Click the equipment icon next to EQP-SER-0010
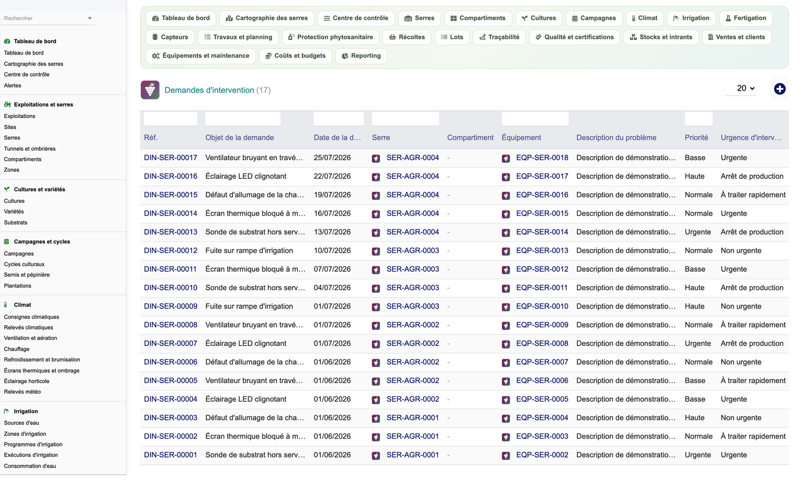Viewport: 803px width, 497px height. pos(506,307)
